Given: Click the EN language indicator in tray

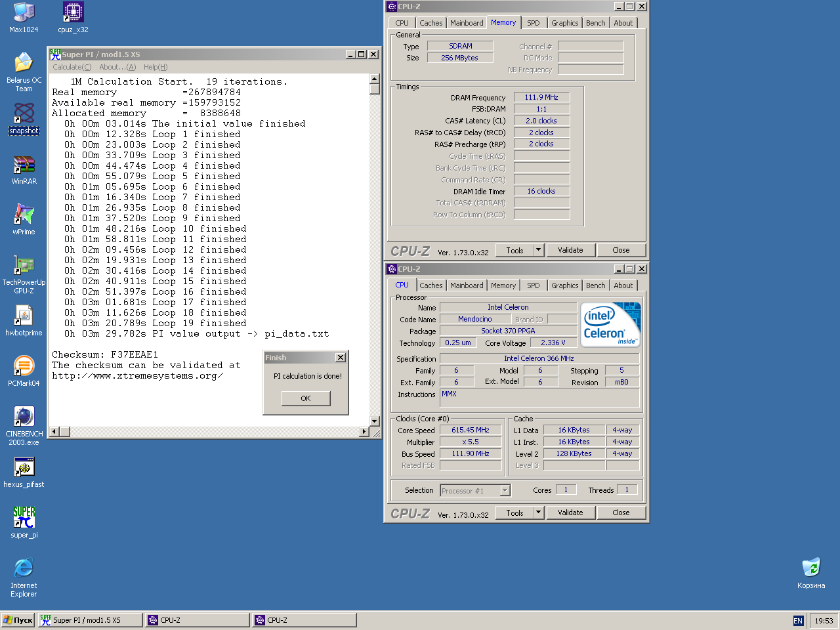Looking at the screenshot, I should (798, 621).
